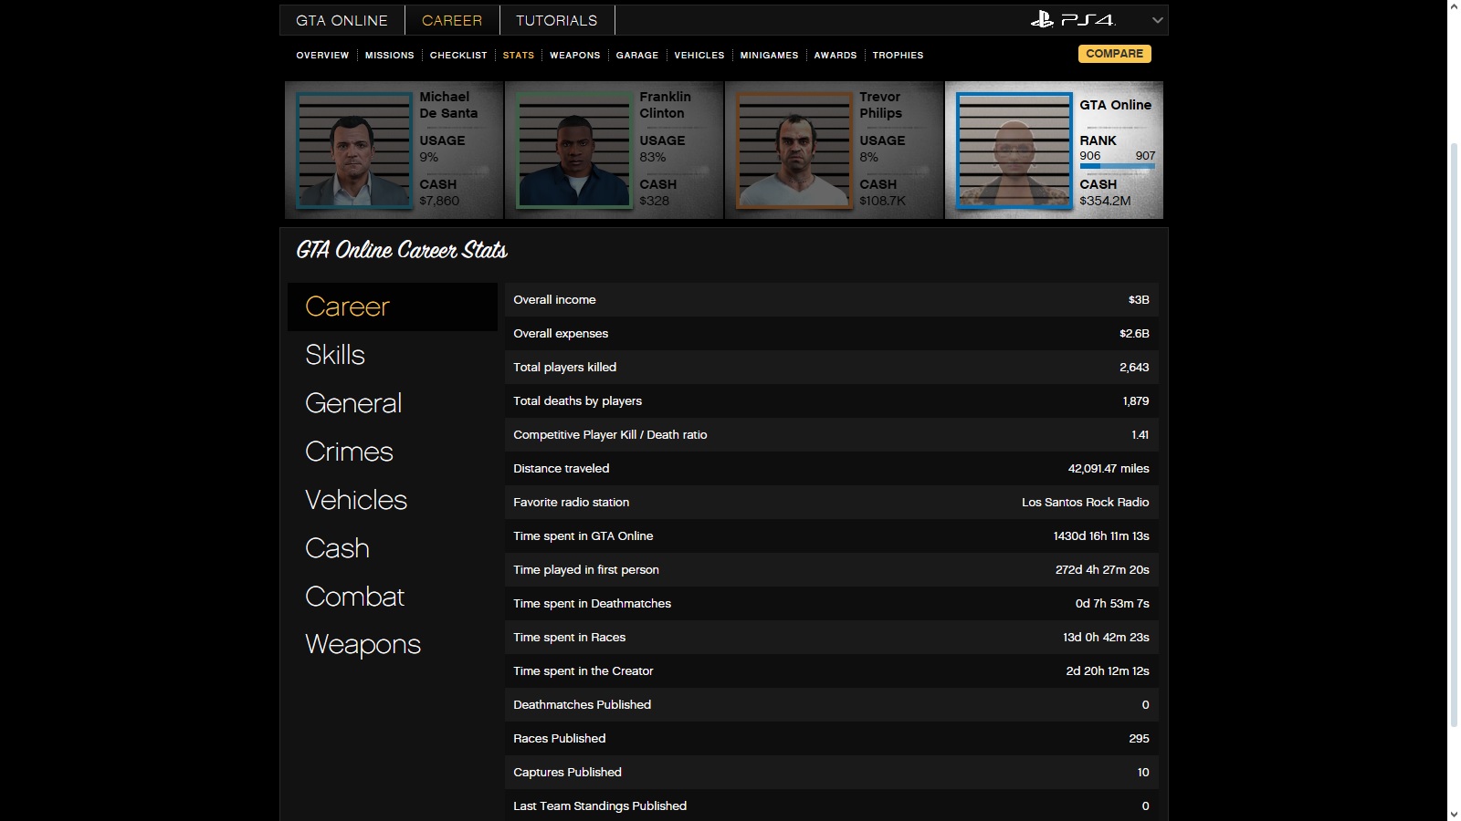Expand the platform dropdown chevron

[1157, 20]
